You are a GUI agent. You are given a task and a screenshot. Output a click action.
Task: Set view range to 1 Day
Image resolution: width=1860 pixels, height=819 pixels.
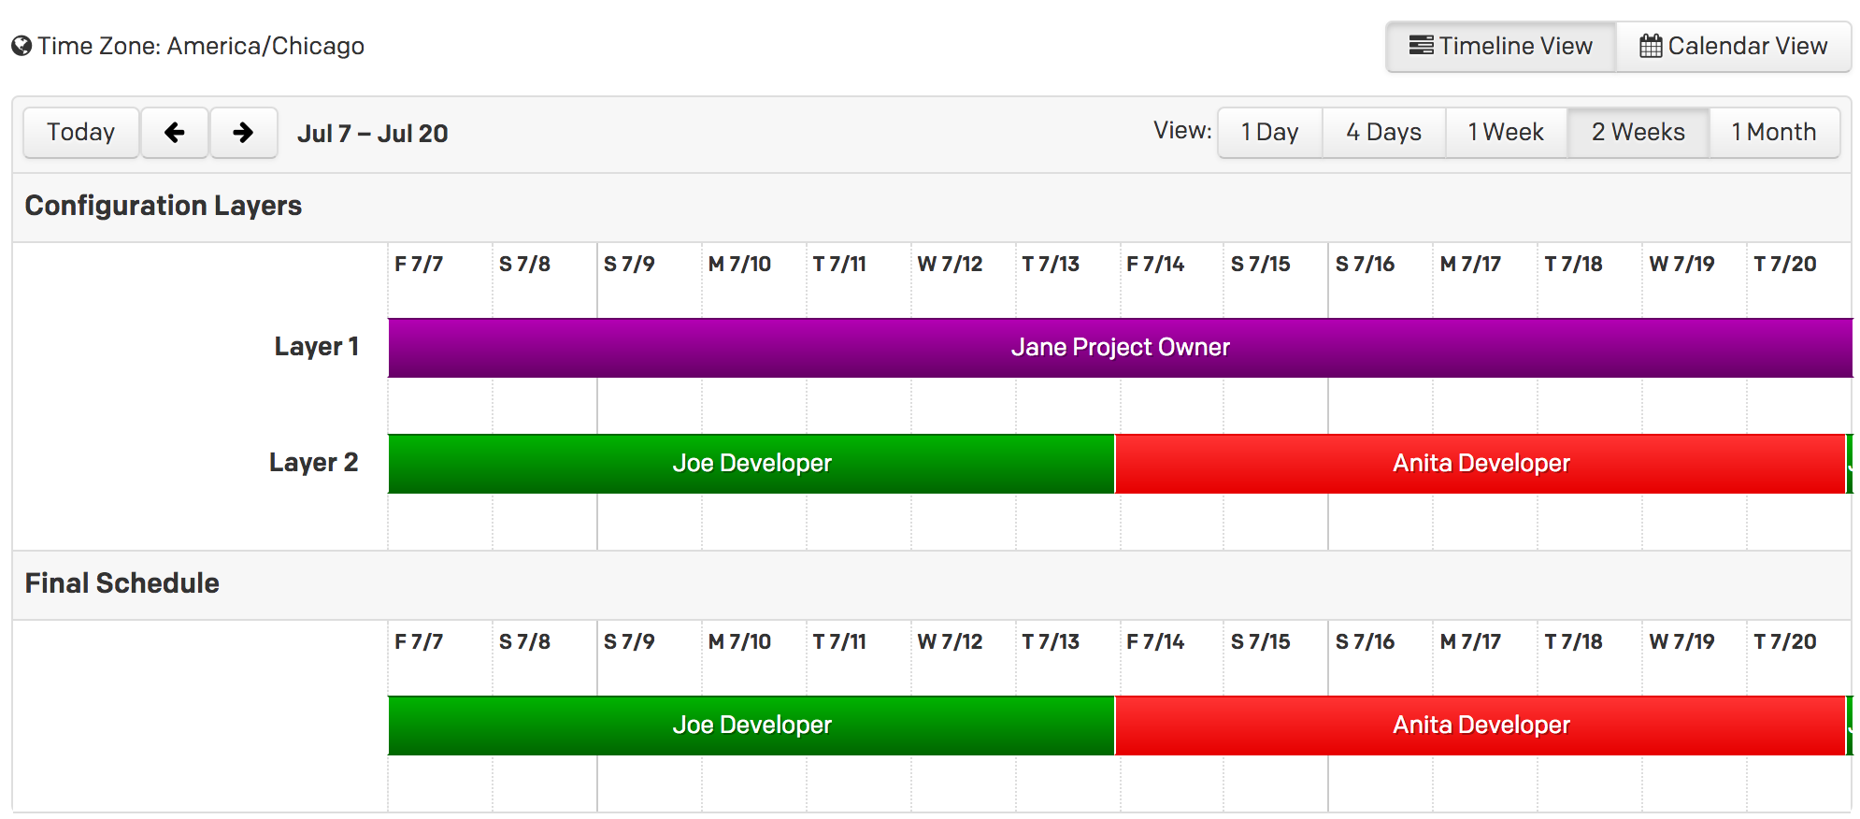1269,133
